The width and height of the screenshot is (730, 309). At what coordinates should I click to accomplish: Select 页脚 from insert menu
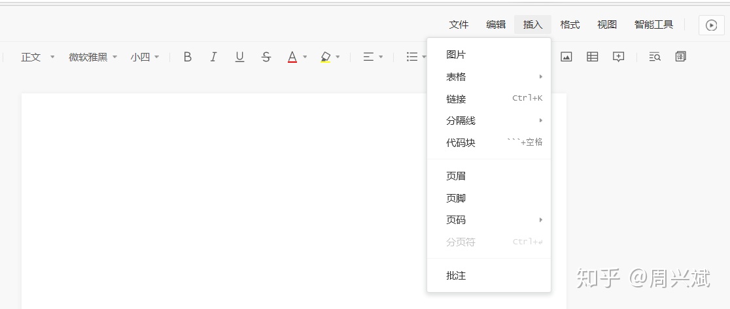(489, 199)
